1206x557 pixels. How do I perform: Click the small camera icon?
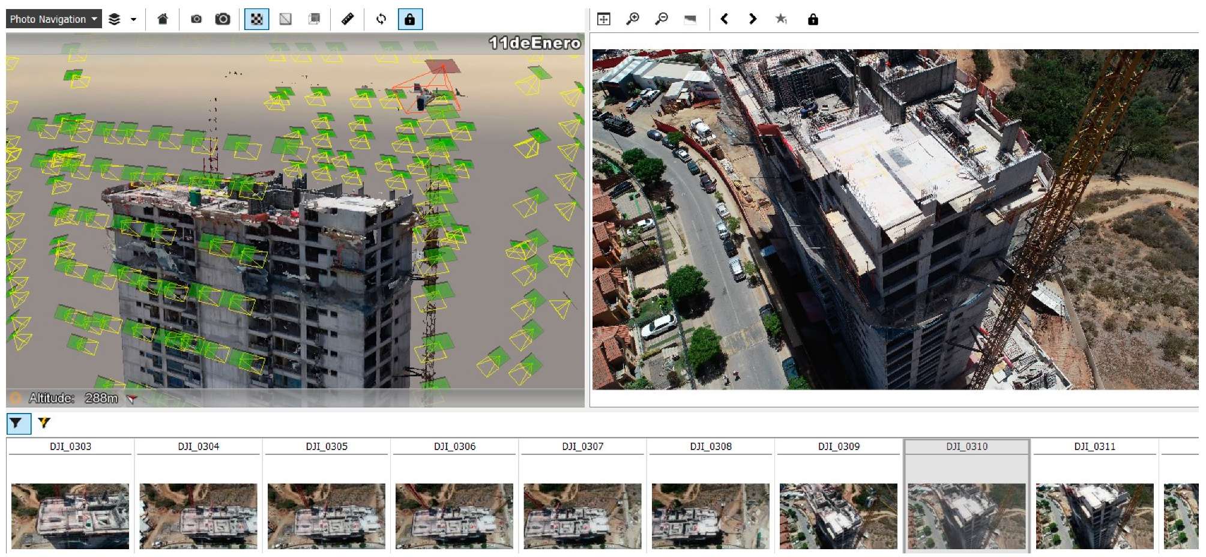coord(196,19)
